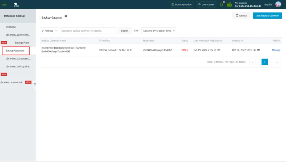Click the platform logo in the header
Viewport: 286px width, 162px height.
(16, 5)
